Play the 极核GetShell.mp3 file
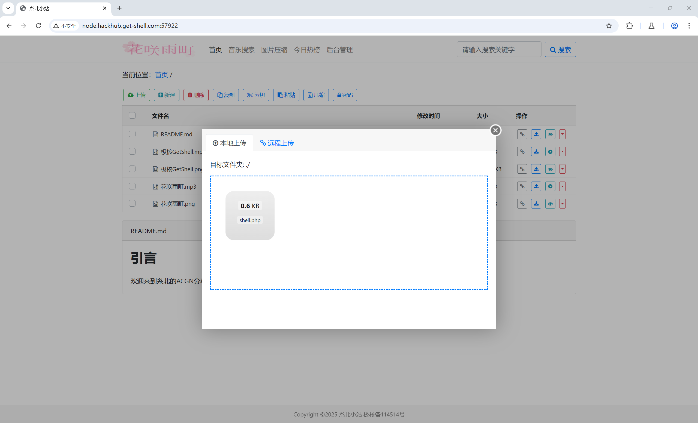 click(550, 151)
